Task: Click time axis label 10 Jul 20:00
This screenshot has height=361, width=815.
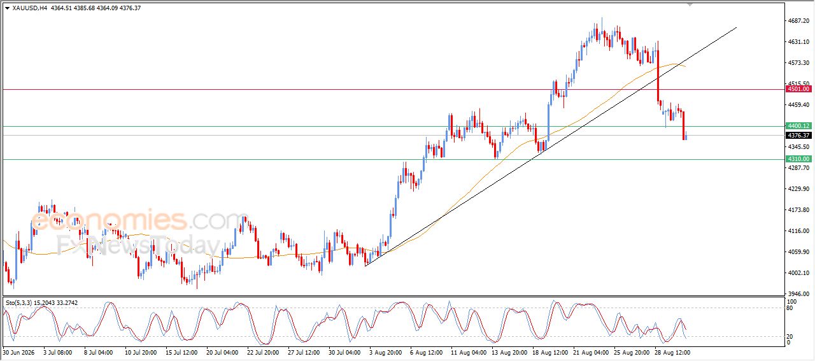Action: (140, 351)
